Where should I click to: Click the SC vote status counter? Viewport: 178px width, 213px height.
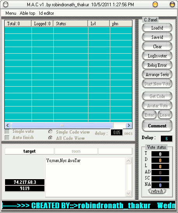[x=160, y=179]
